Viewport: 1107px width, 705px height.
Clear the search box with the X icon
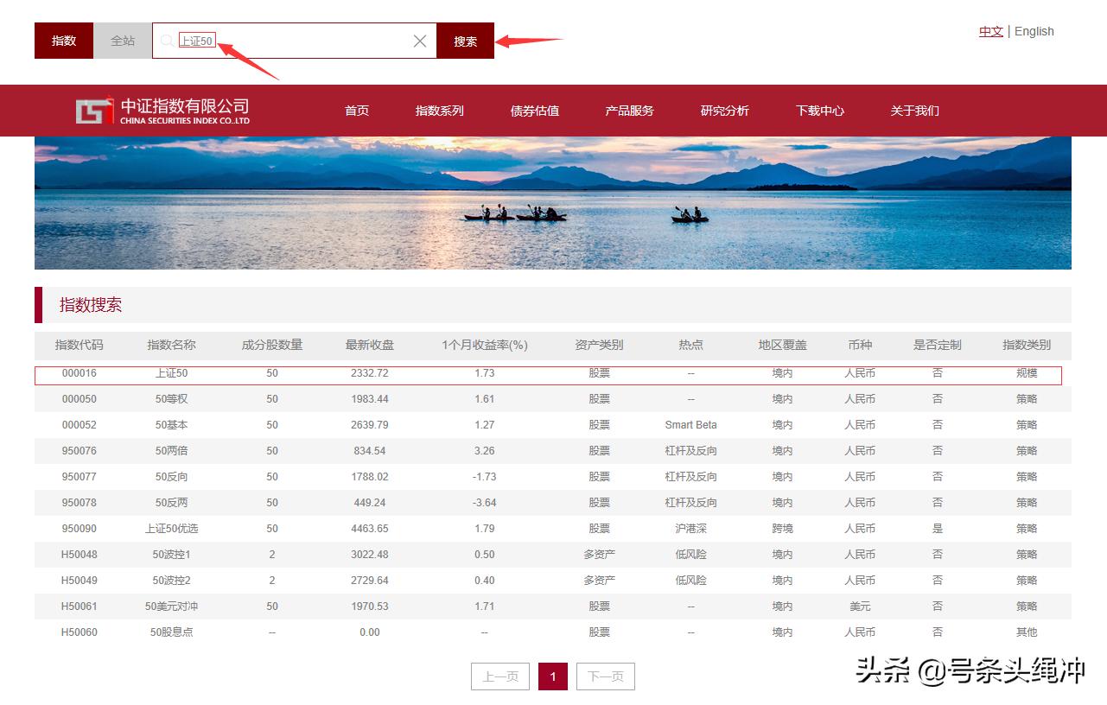(420, 40)
